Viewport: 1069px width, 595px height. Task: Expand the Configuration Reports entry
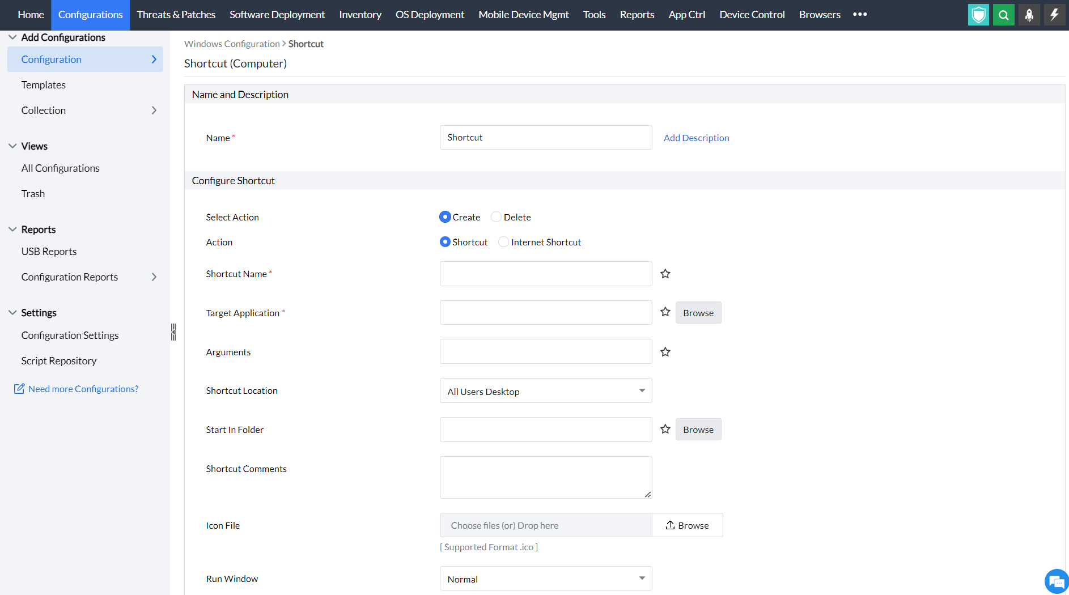153,277
